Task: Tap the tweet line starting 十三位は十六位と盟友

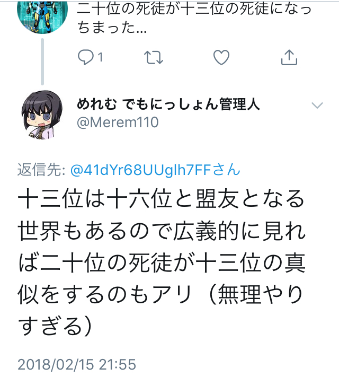Action: (161, 199)
